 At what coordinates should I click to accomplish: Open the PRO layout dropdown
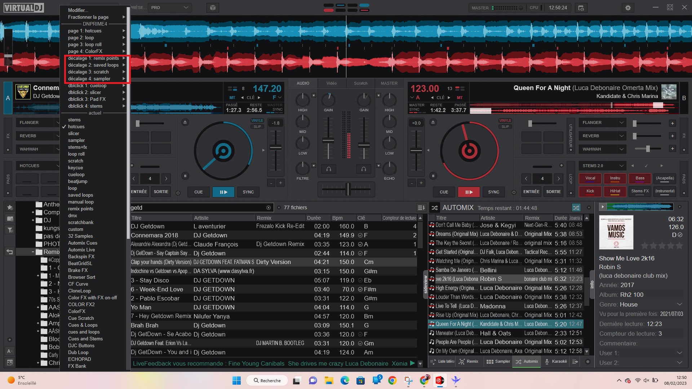click(x=170, y=8)
